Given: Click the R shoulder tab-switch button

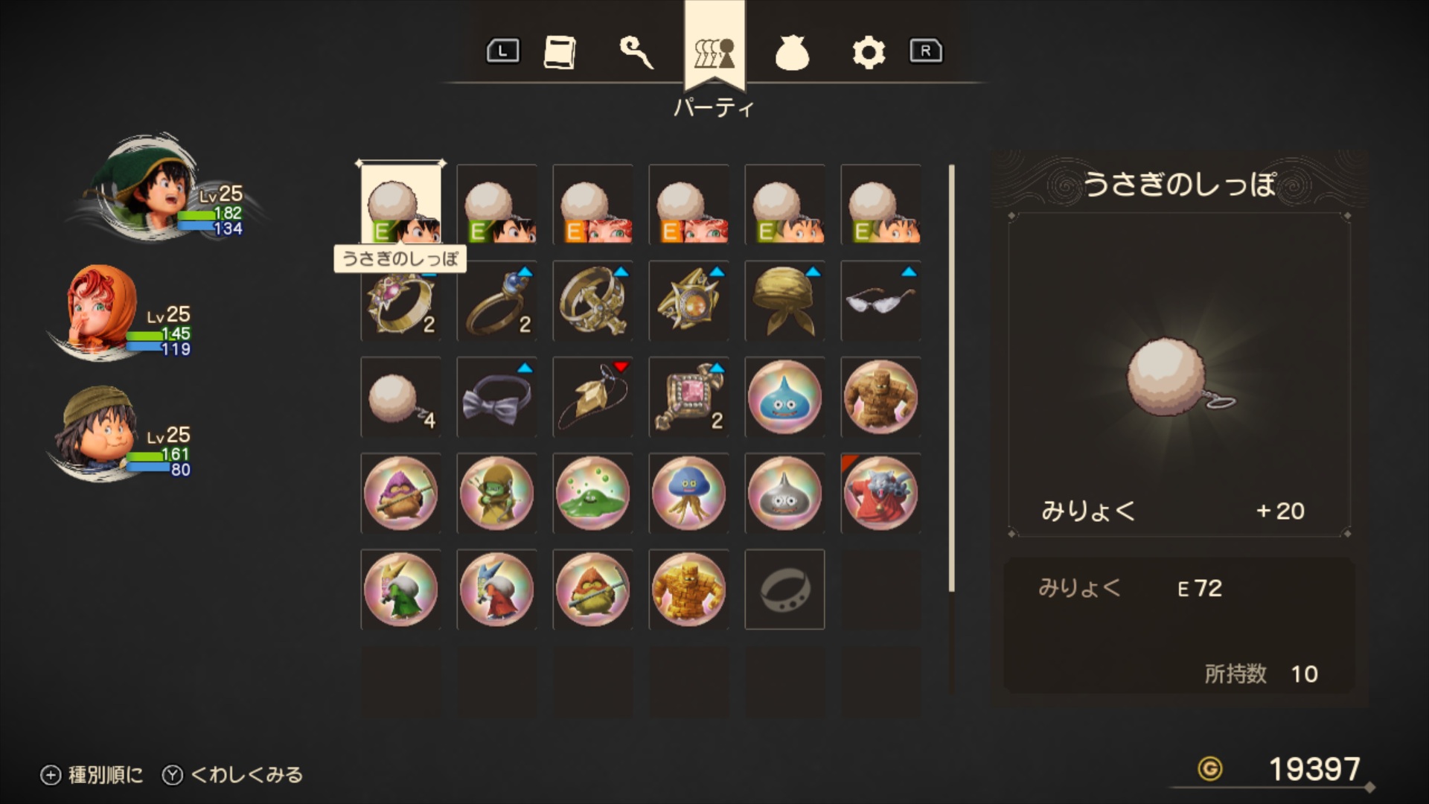Looking at the screenshot, I should point(926,51).
